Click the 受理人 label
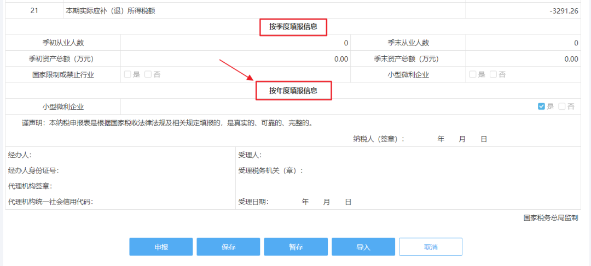The height and width of the screenshot is (266, 591). point(250,155)
